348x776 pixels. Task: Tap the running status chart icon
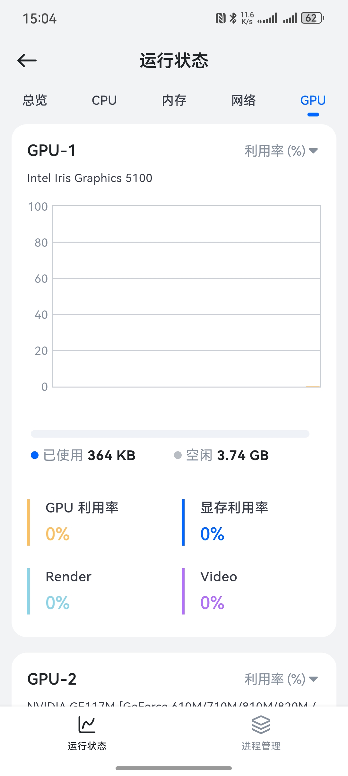pos(87,725)
